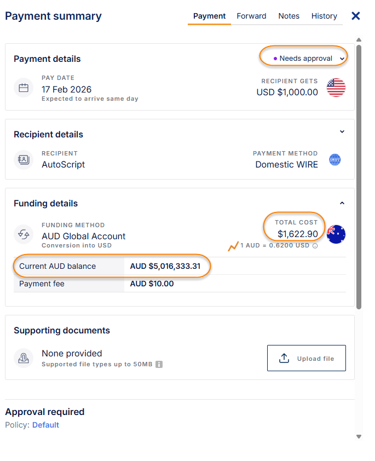Click the vertical scrollbar down arrow
The height and width of the screenshot is (461, 375).
click(359, 436)
